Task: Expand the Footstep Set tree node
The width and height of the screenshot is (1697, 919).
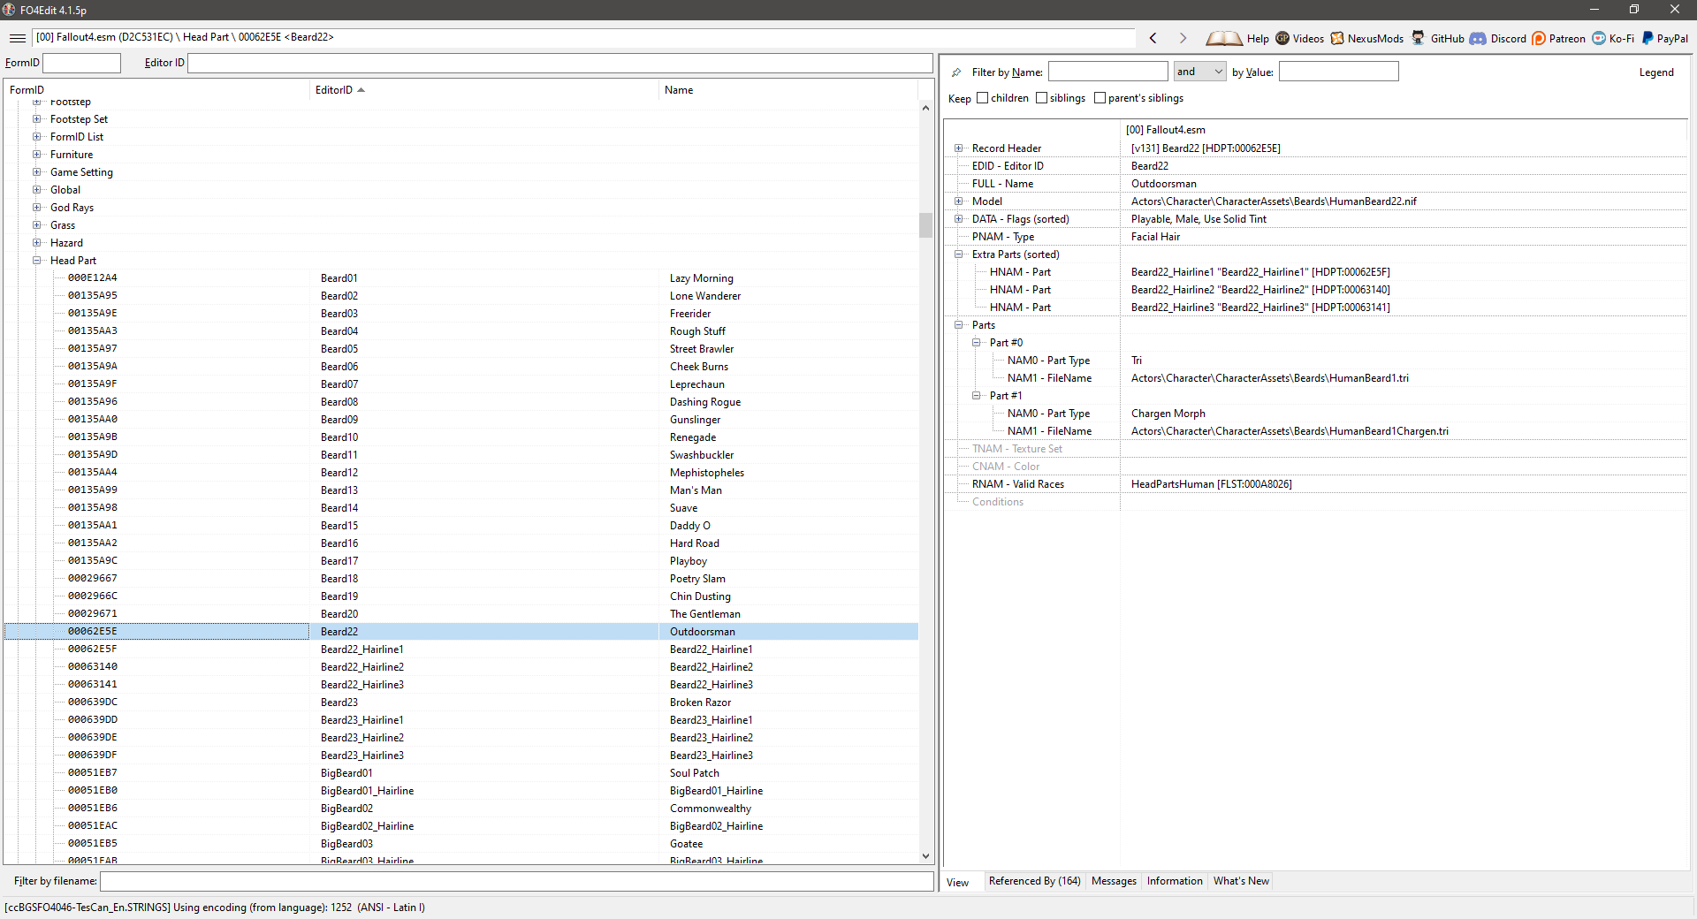Action: pyautogui.click(x=36, y=119)
